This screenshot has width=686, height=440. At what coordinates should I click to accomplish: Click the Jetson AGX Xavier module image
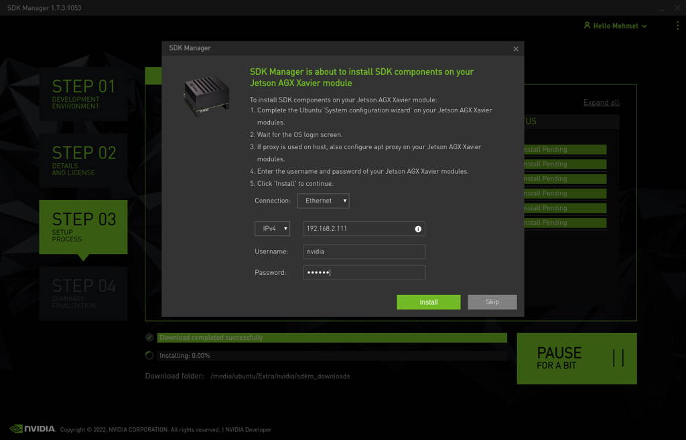tap(206, 96)
